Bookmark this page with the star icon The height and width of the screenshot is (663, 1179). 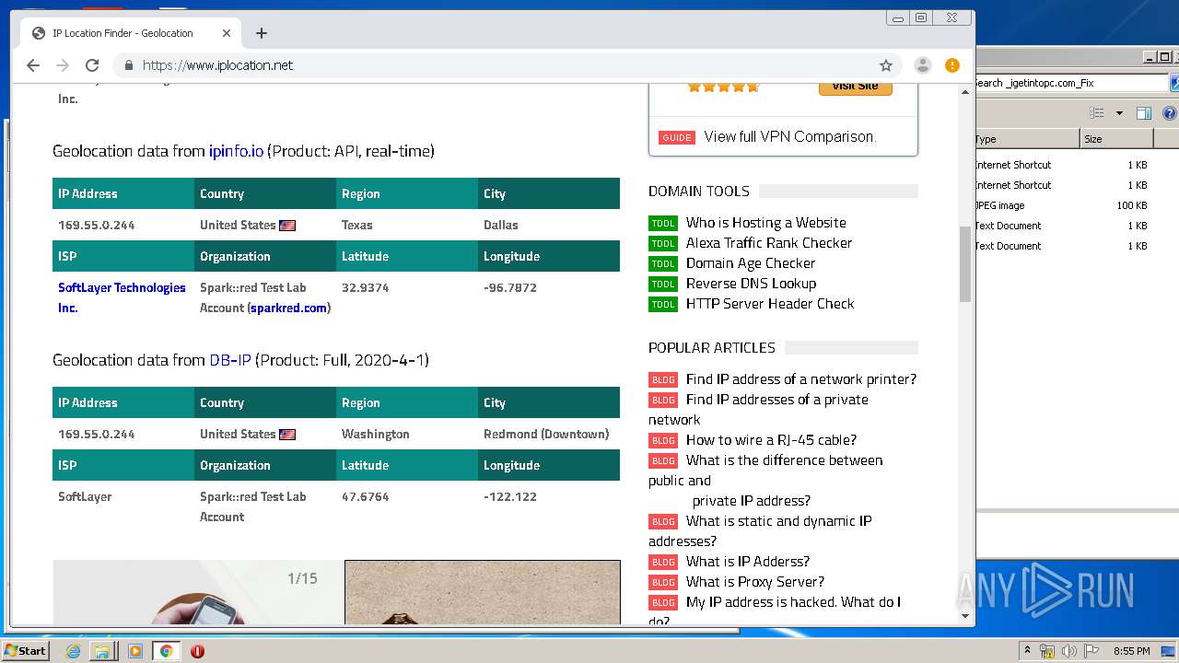[886, 65]
